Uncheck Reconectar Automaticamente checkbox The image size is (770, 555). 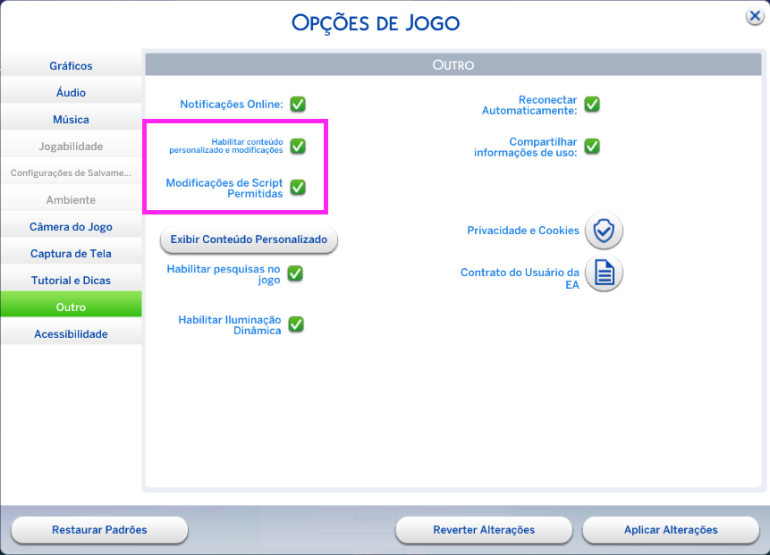point(592,104)
